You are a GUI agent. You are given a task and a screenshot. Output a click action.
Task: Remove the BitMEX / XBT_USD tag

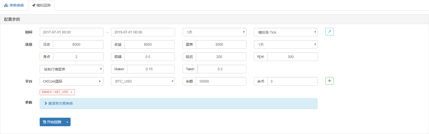71,92
